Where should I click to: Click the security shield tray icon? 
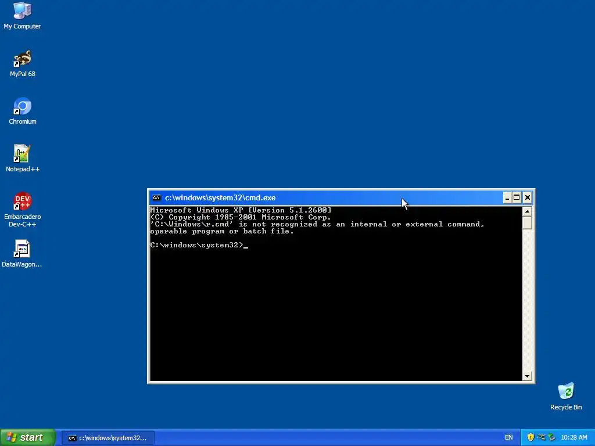click(x=531, y=437)
